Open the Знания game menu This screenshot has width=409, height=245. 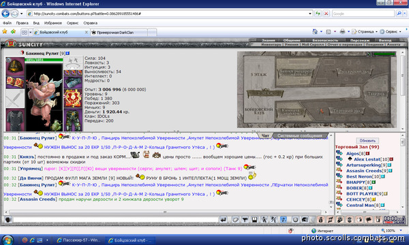click(268, 40)
